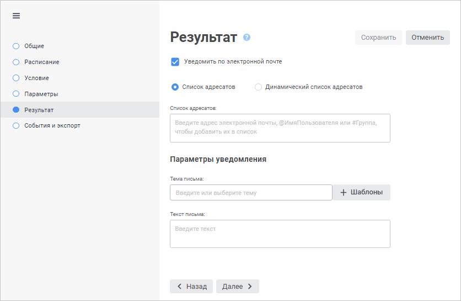The image size is (461, 301).
Task: Click the step circle beside Расписание
Action: tap(16, 62)
